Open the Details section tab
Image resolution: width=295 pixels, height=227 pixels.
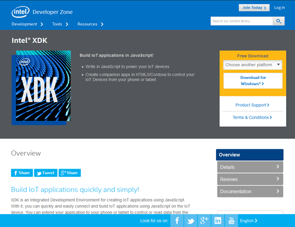(250, 167)
